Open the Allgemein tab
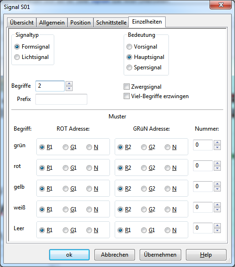Viewport: 235px width, 267px height. (x=52, y=23)
